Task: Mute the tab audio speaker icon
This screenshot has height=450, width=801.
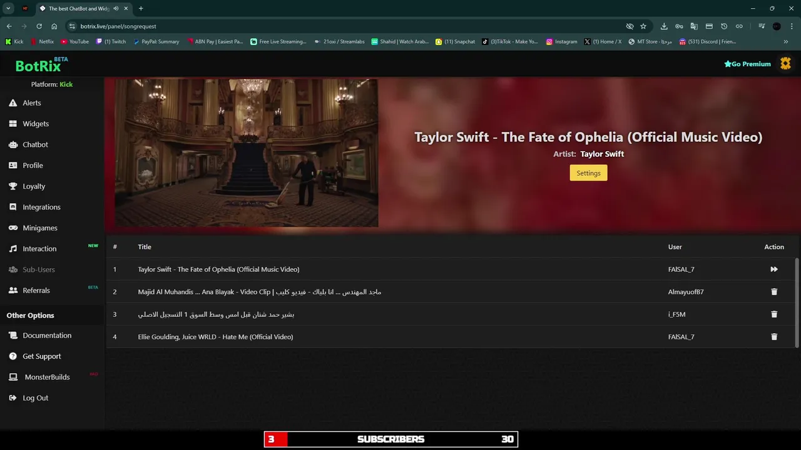Action: tap(116, 8)
